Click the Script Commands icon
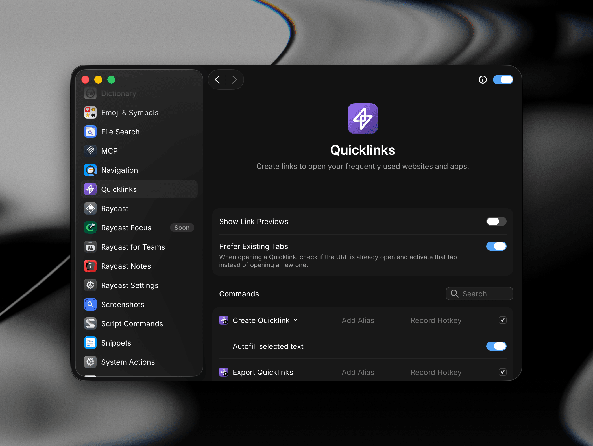The height and width of the screenshot is (446, 593). 90,324
